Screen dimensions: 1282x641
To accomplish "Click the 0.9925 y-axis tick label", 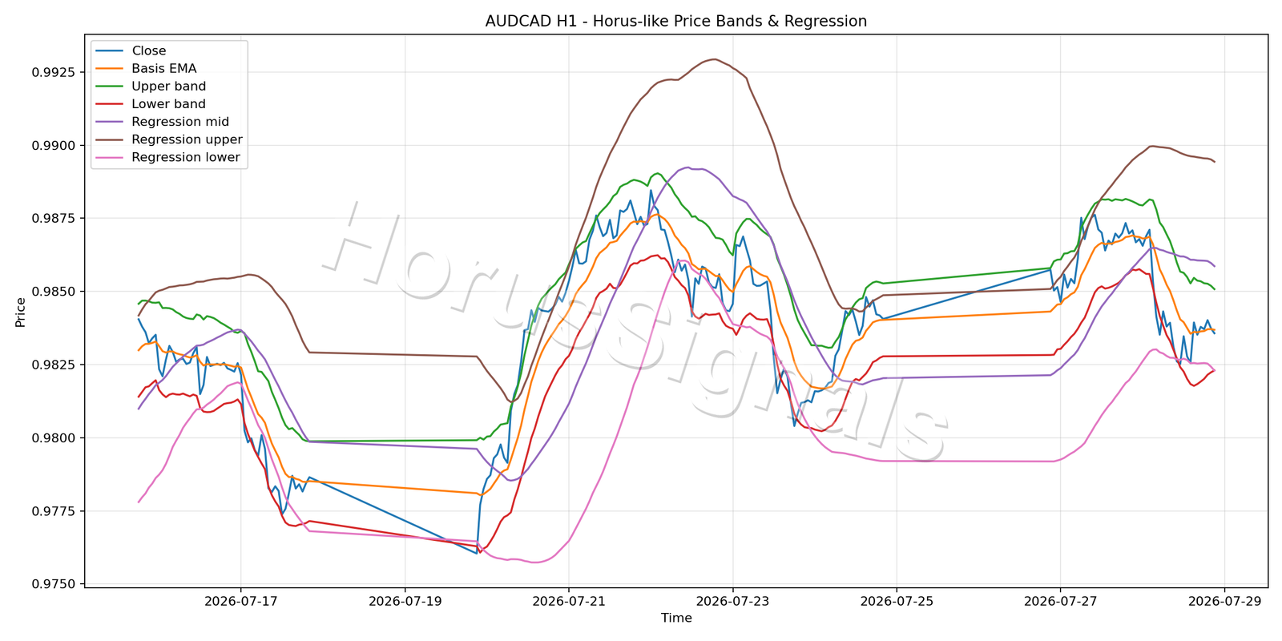I will click(54, 72).
